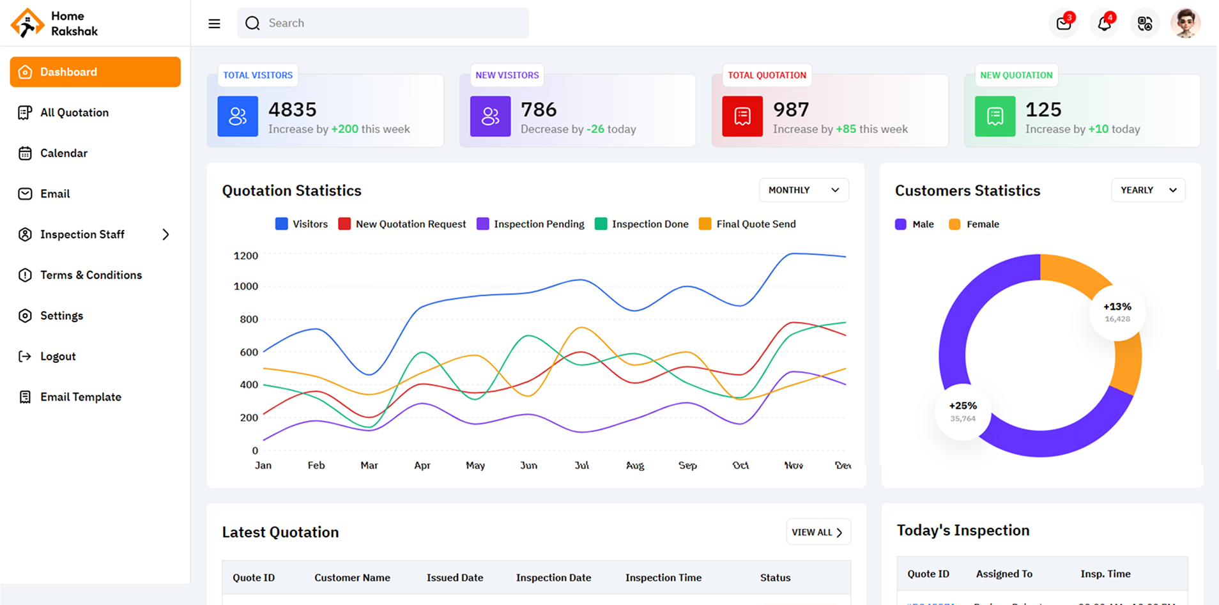
Task: Click the Settings gear icon
Action: click(x=25, y=316)
